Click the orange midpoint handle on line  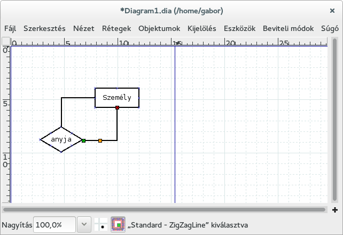(100, 140)
